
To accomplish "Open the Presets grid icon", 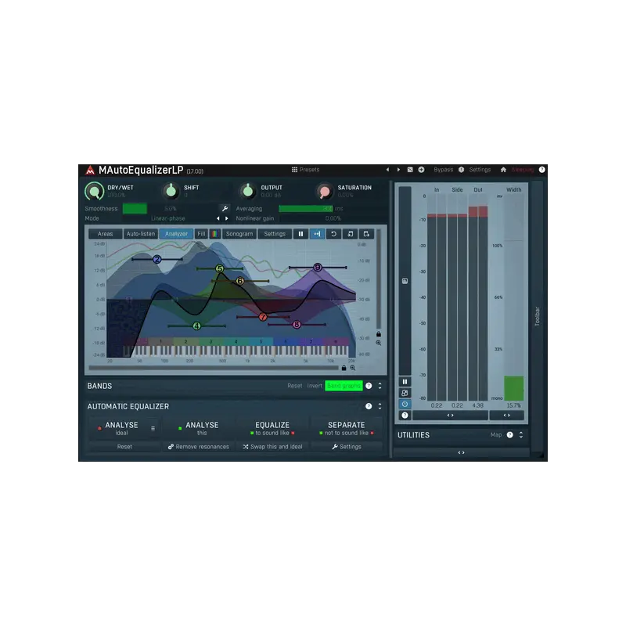I will pos(295,170).
